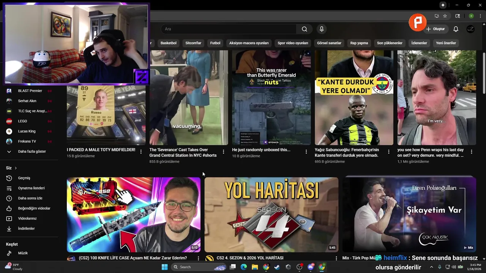Open the Siz section chevron

(x=16, y=168)
